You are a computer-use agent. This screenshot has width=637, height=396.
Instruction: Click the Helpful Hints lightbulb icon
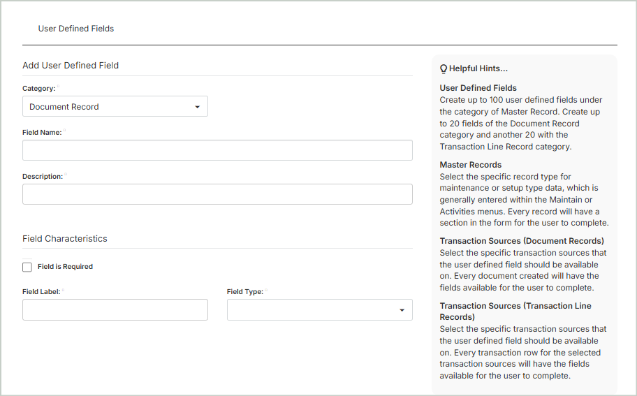click(x=444, y=69)
